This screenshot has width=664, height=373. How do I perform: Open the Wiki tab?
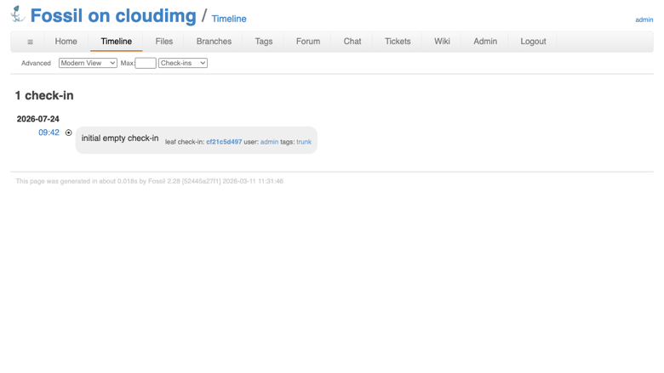(442, 42)
